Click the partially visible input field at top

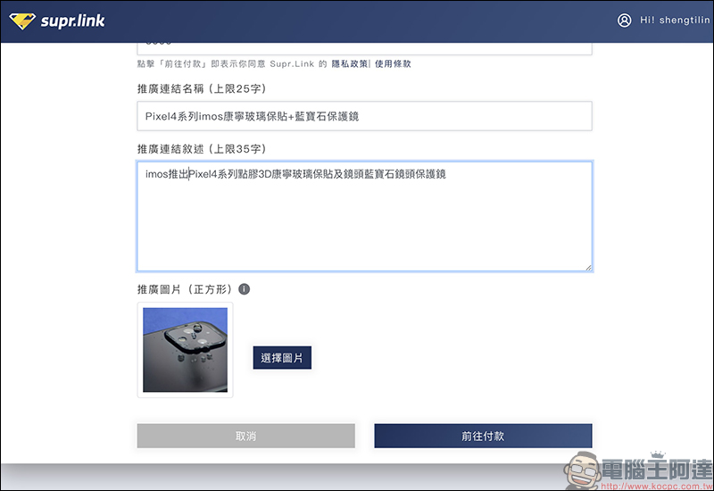tap(364, 47)
